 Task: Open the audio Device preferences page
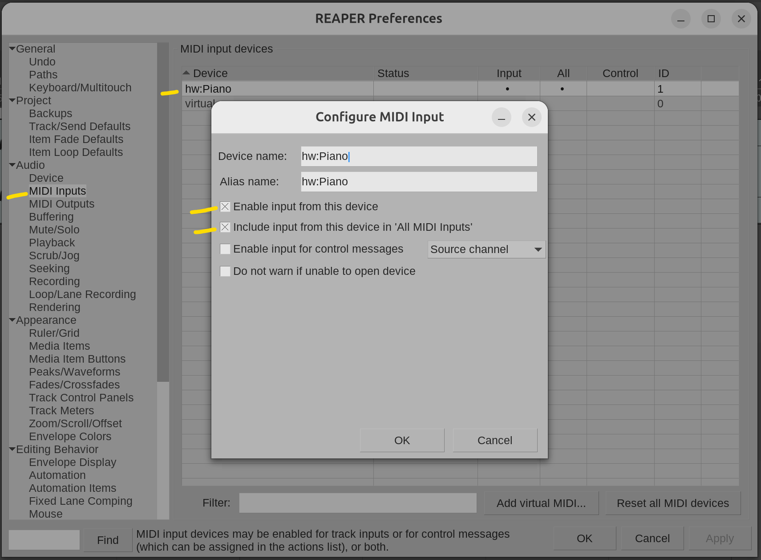(46, 178)
